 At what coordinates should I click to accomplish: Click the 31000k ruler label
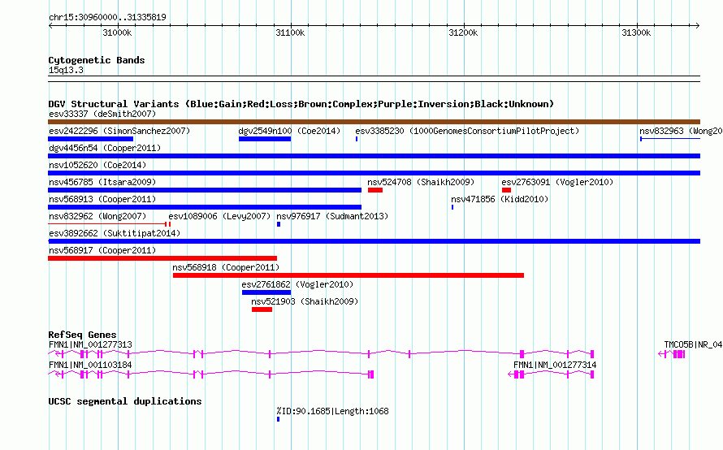coord(117,32)
